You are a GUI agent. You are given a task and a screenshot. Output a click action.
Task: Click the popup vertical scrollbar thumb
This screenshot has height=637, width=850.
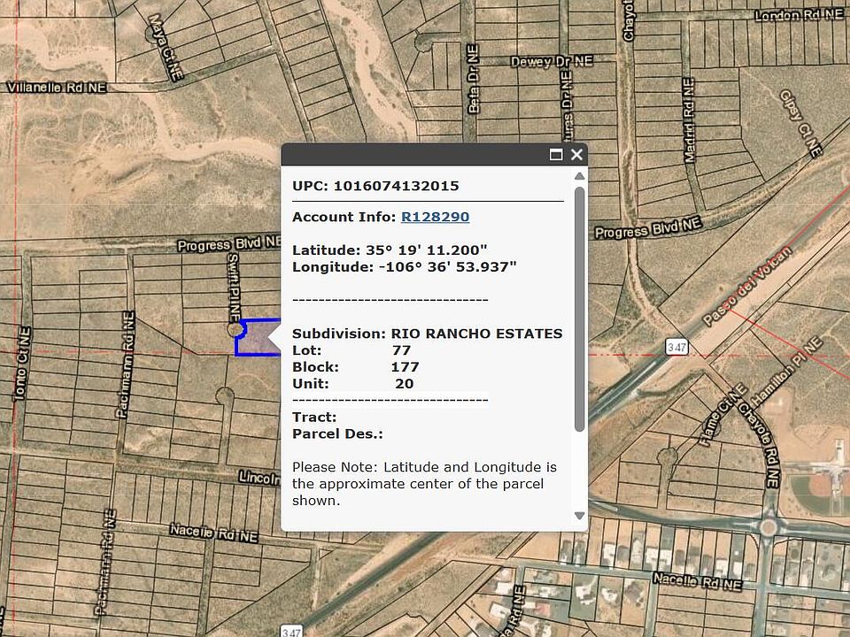pos(579,310)
